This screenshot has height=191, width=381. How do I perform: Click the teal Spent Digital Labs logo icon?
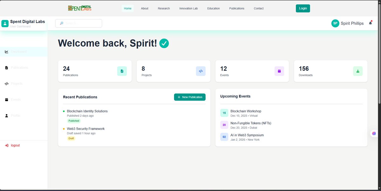coord(4,23)
